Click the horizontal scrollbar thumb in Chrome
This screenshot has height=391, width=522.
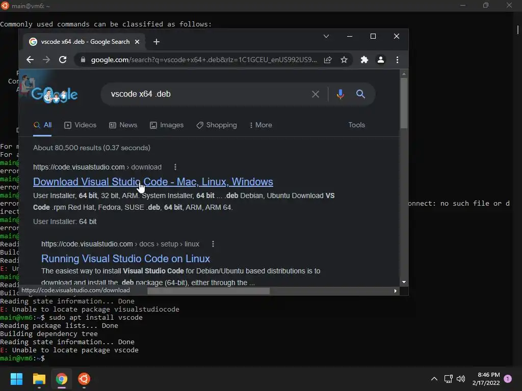(208, 291)
